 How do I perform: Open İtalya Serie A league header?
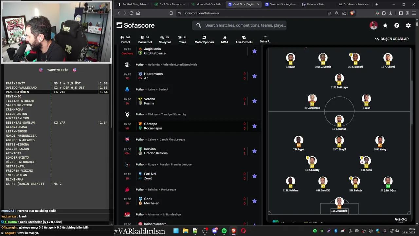(152, 89)
